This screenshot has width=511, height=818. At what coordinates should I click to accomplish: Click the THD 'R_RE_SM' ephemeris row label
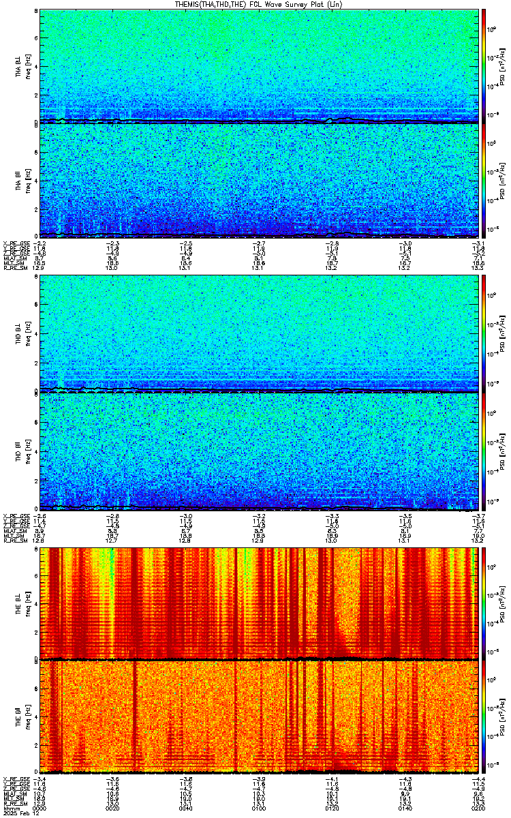tap(15, 541)
